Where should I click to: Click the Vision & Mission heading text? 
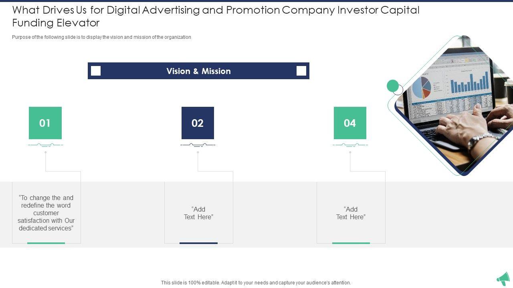tap(198, 71)
